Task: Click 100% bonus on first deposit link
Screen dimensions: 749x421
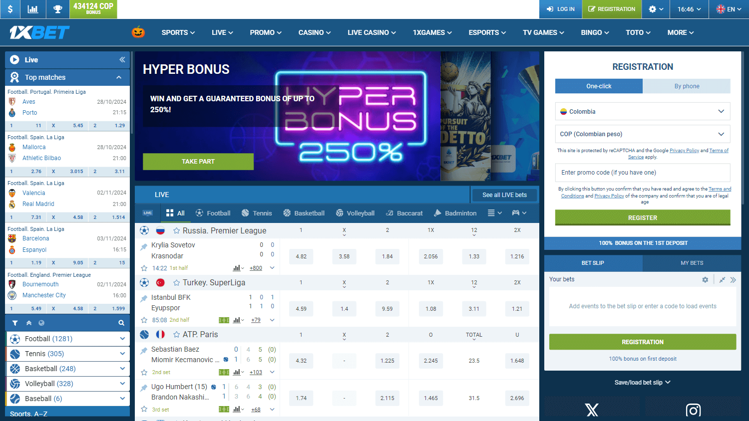Action: tap(643, 359)
